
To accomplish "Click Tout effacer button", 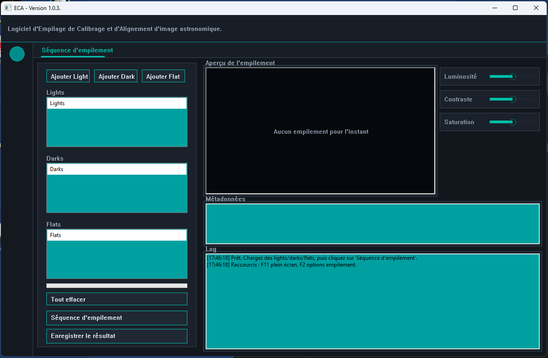I will 117,299.
